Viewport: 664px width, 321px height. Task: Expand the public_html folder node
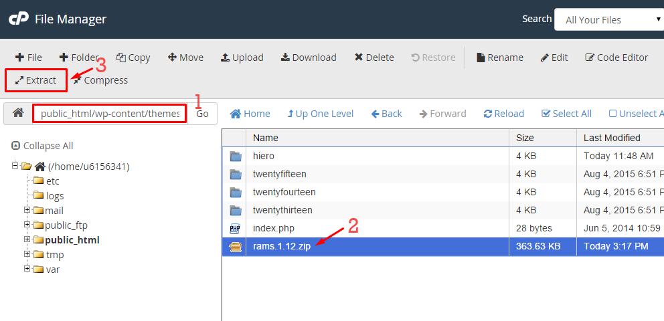(27, 239)
